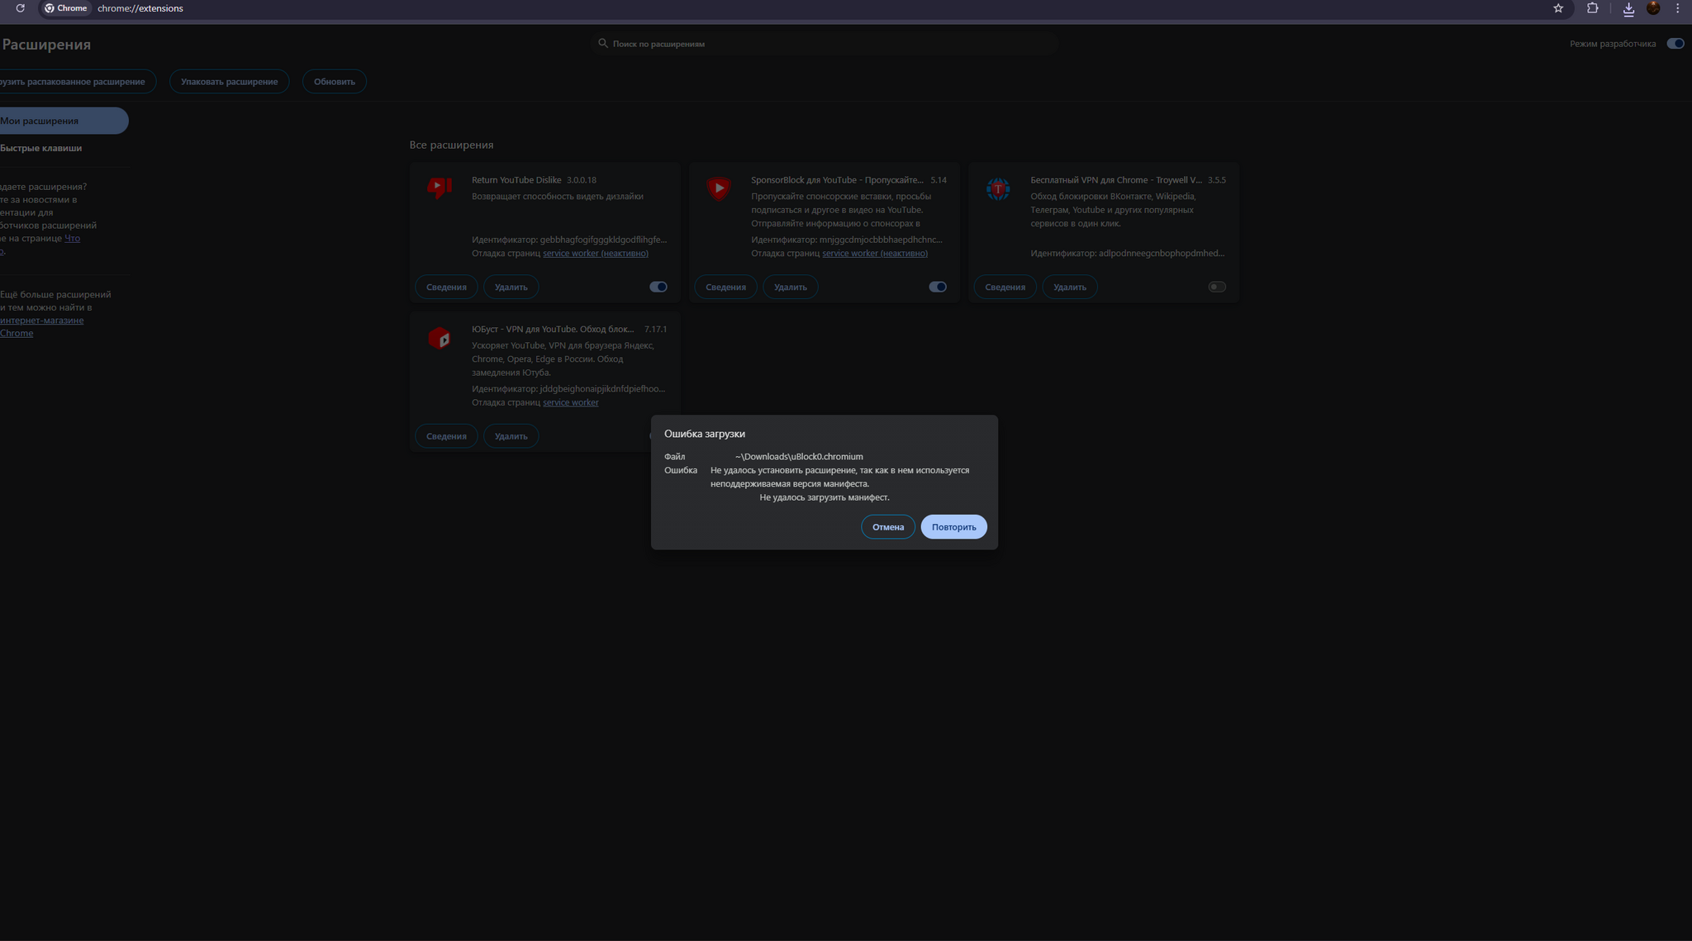Click Return YouTube Dislike extension icon
The height and width of the screenshot is (941, 1692).
pos(440,188)
